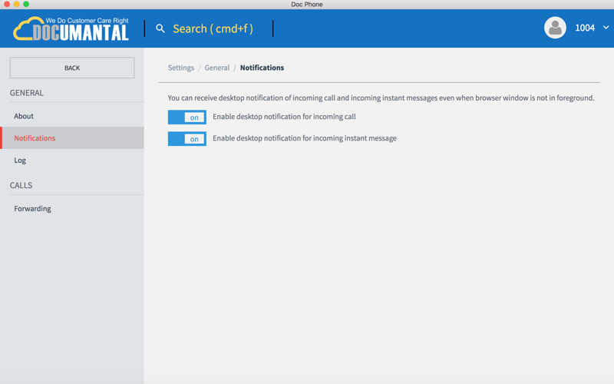Screen dimensions: 614x384
Task: Focus the Search (cmd+f) field
Action: coord(213,28)
